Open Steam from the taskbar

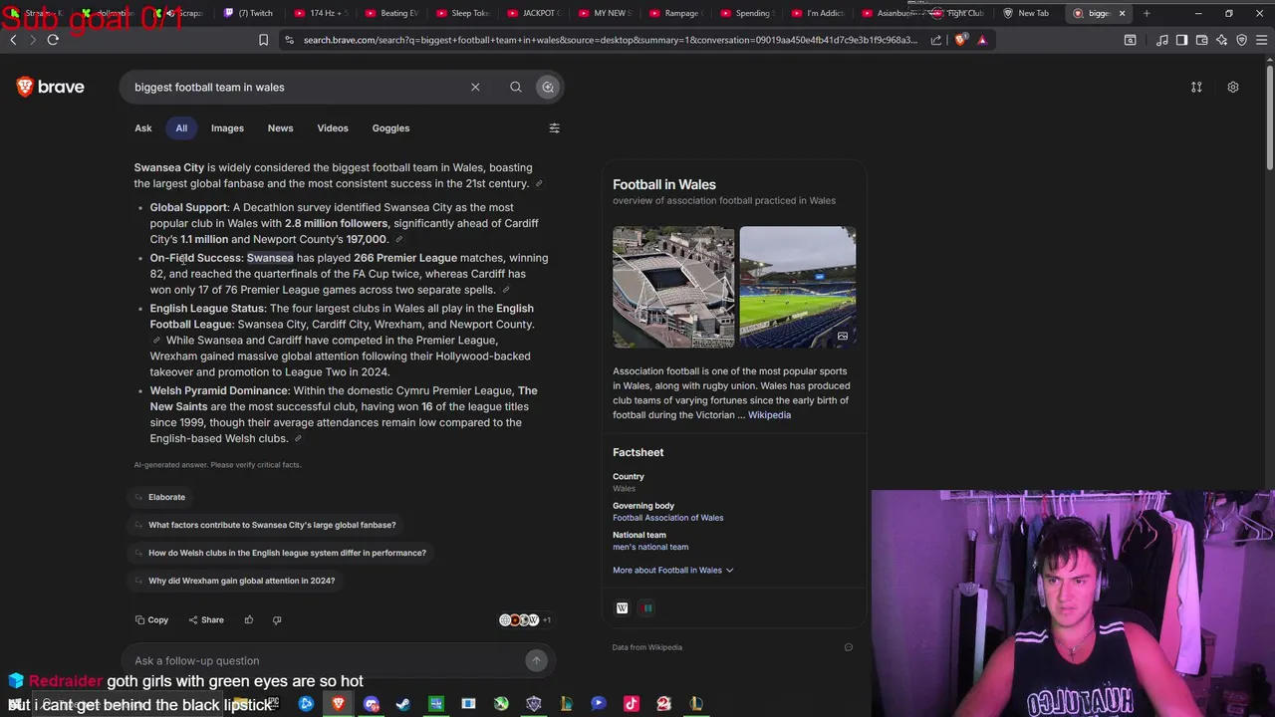(x=403, y=704)
